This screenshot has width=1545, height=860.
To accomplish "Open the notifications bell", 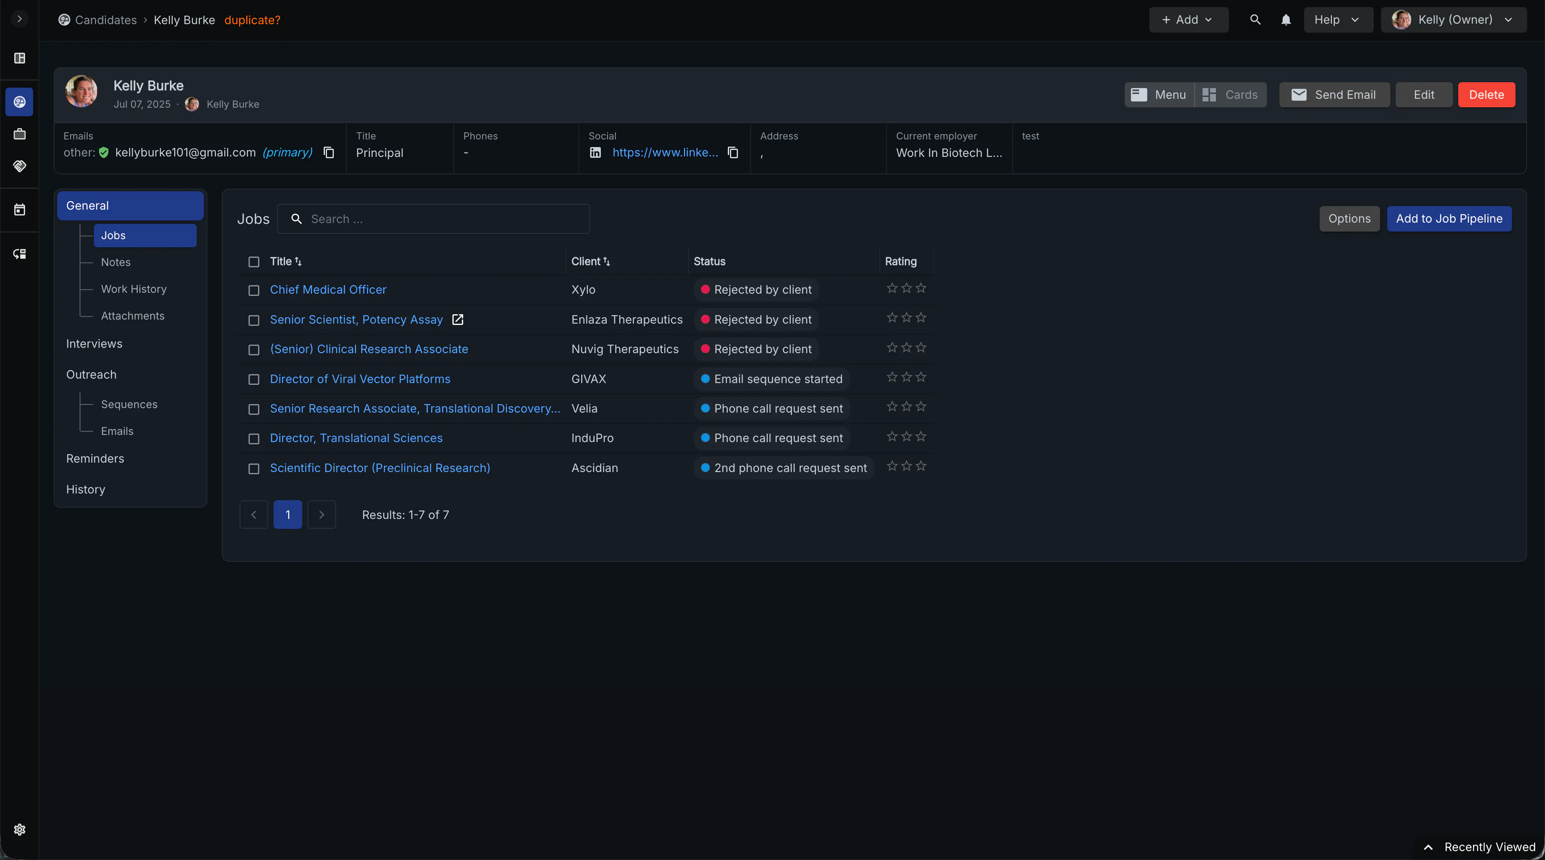I will coord(1286,20).
